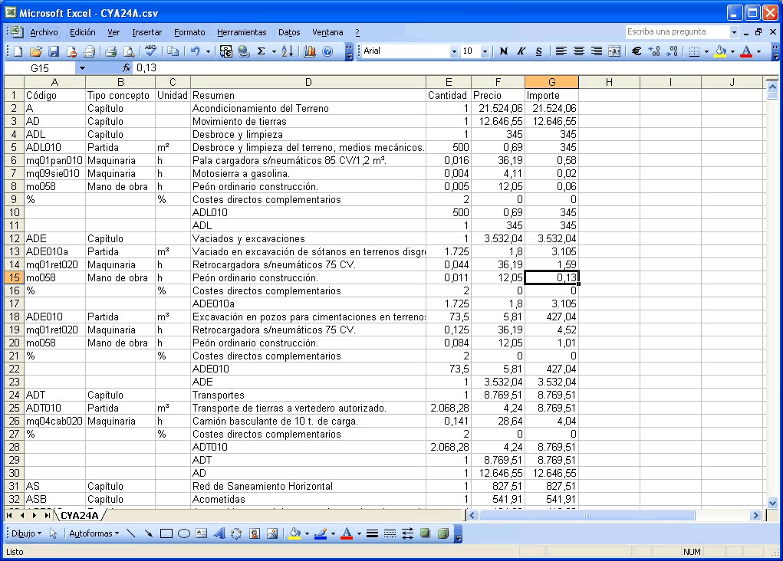Sort ascending A to Z

click(x=287, y=51)
